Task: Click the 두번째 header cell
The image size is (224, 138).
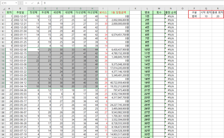Action: tap(45, 13)
